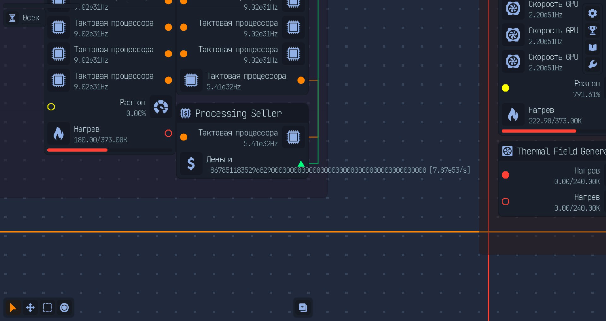Click the Thermal Field Generator node title
The height and width of the screenshot is (321, 606).
click(561, 152)
